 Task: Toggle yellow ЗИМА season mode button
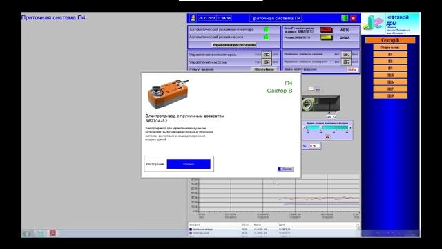[x=326, y=37]
